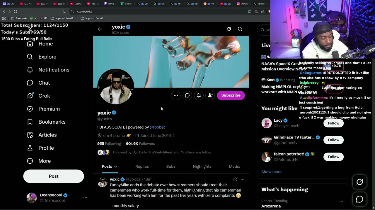Expand second Imported from Go... bookmarks folder
Screen dimensions: 375x210
tap(93, 18)
